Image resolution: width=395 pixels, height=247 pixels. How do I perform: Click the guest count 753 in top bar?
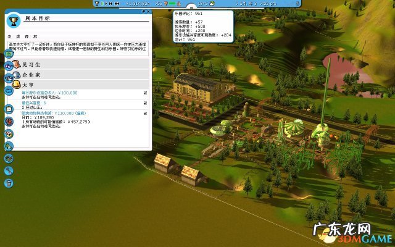click(159, 4)
